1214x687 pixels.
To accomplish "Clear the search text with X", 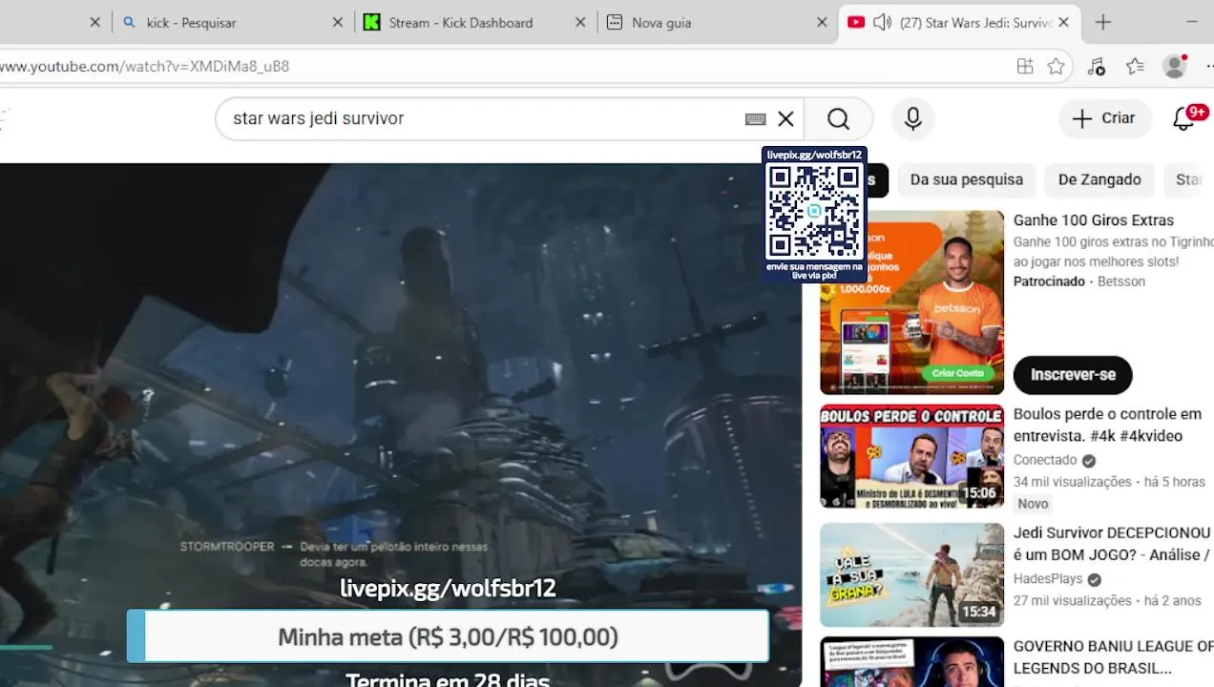I will coord(785,118).
